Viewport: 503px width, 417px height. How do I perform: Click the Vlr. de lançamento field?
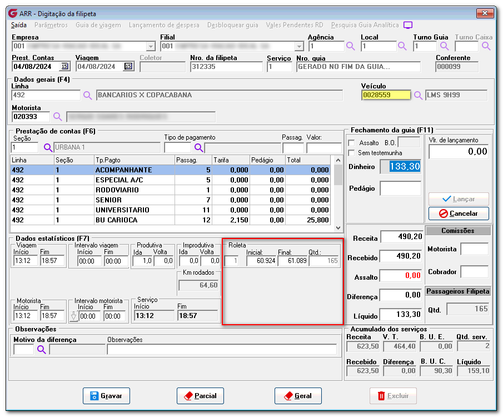(459, 152)
